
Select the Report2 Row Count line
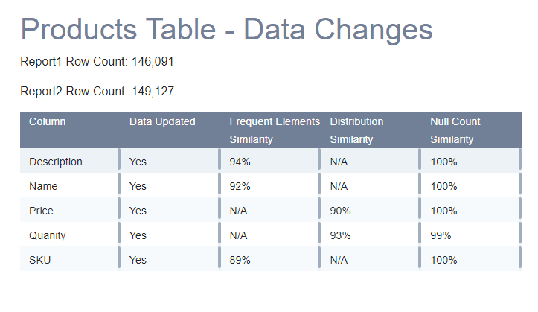(97, 91)
